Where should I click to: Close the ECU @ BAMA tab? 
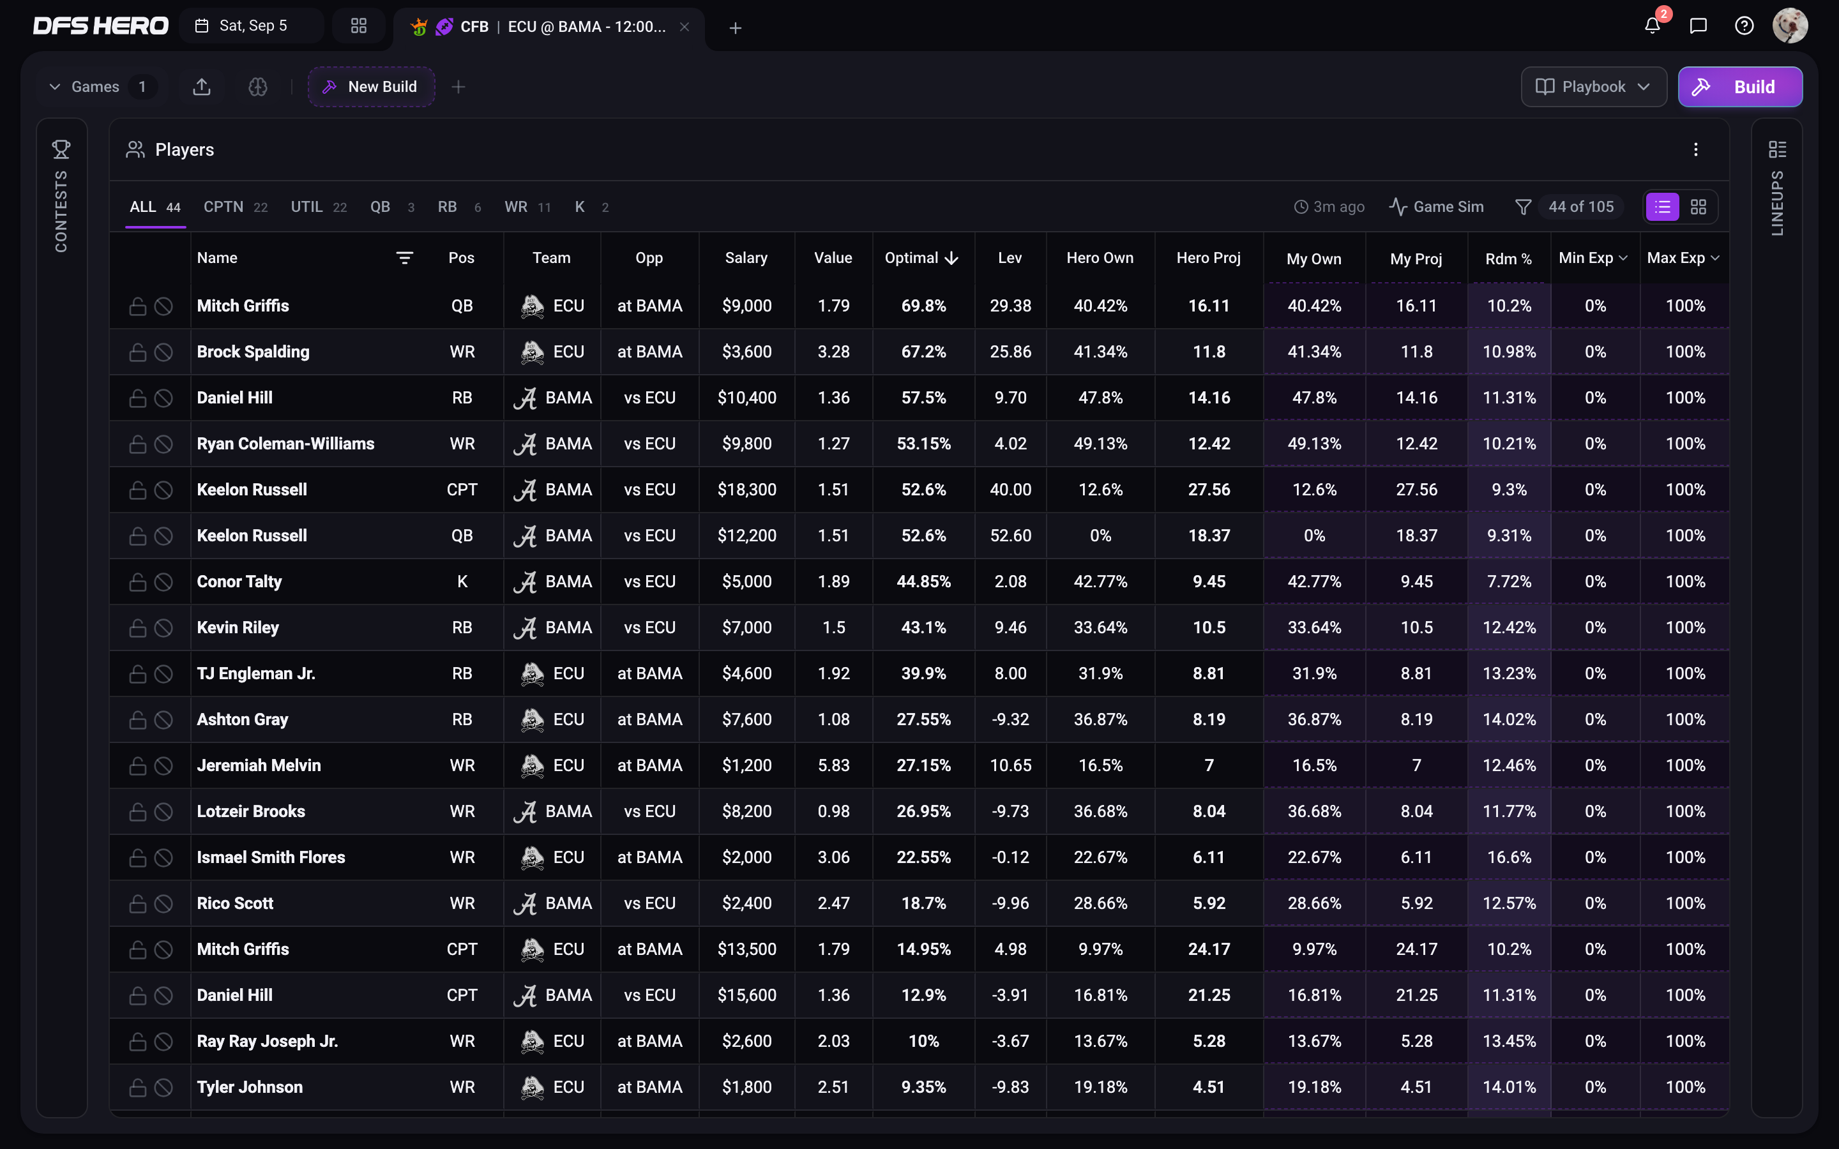point(685,27)
